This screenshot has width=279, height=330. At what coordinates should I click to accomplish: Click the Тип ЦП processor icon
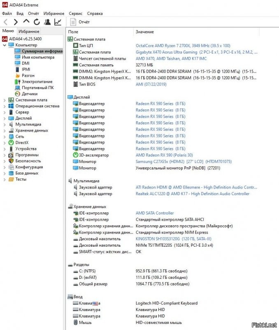(x=76, y=45)
